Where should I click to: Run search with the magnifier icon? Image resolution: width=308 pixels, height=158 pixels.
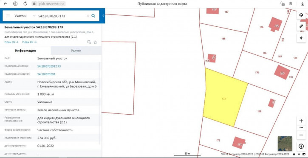(x=93, y=16)
